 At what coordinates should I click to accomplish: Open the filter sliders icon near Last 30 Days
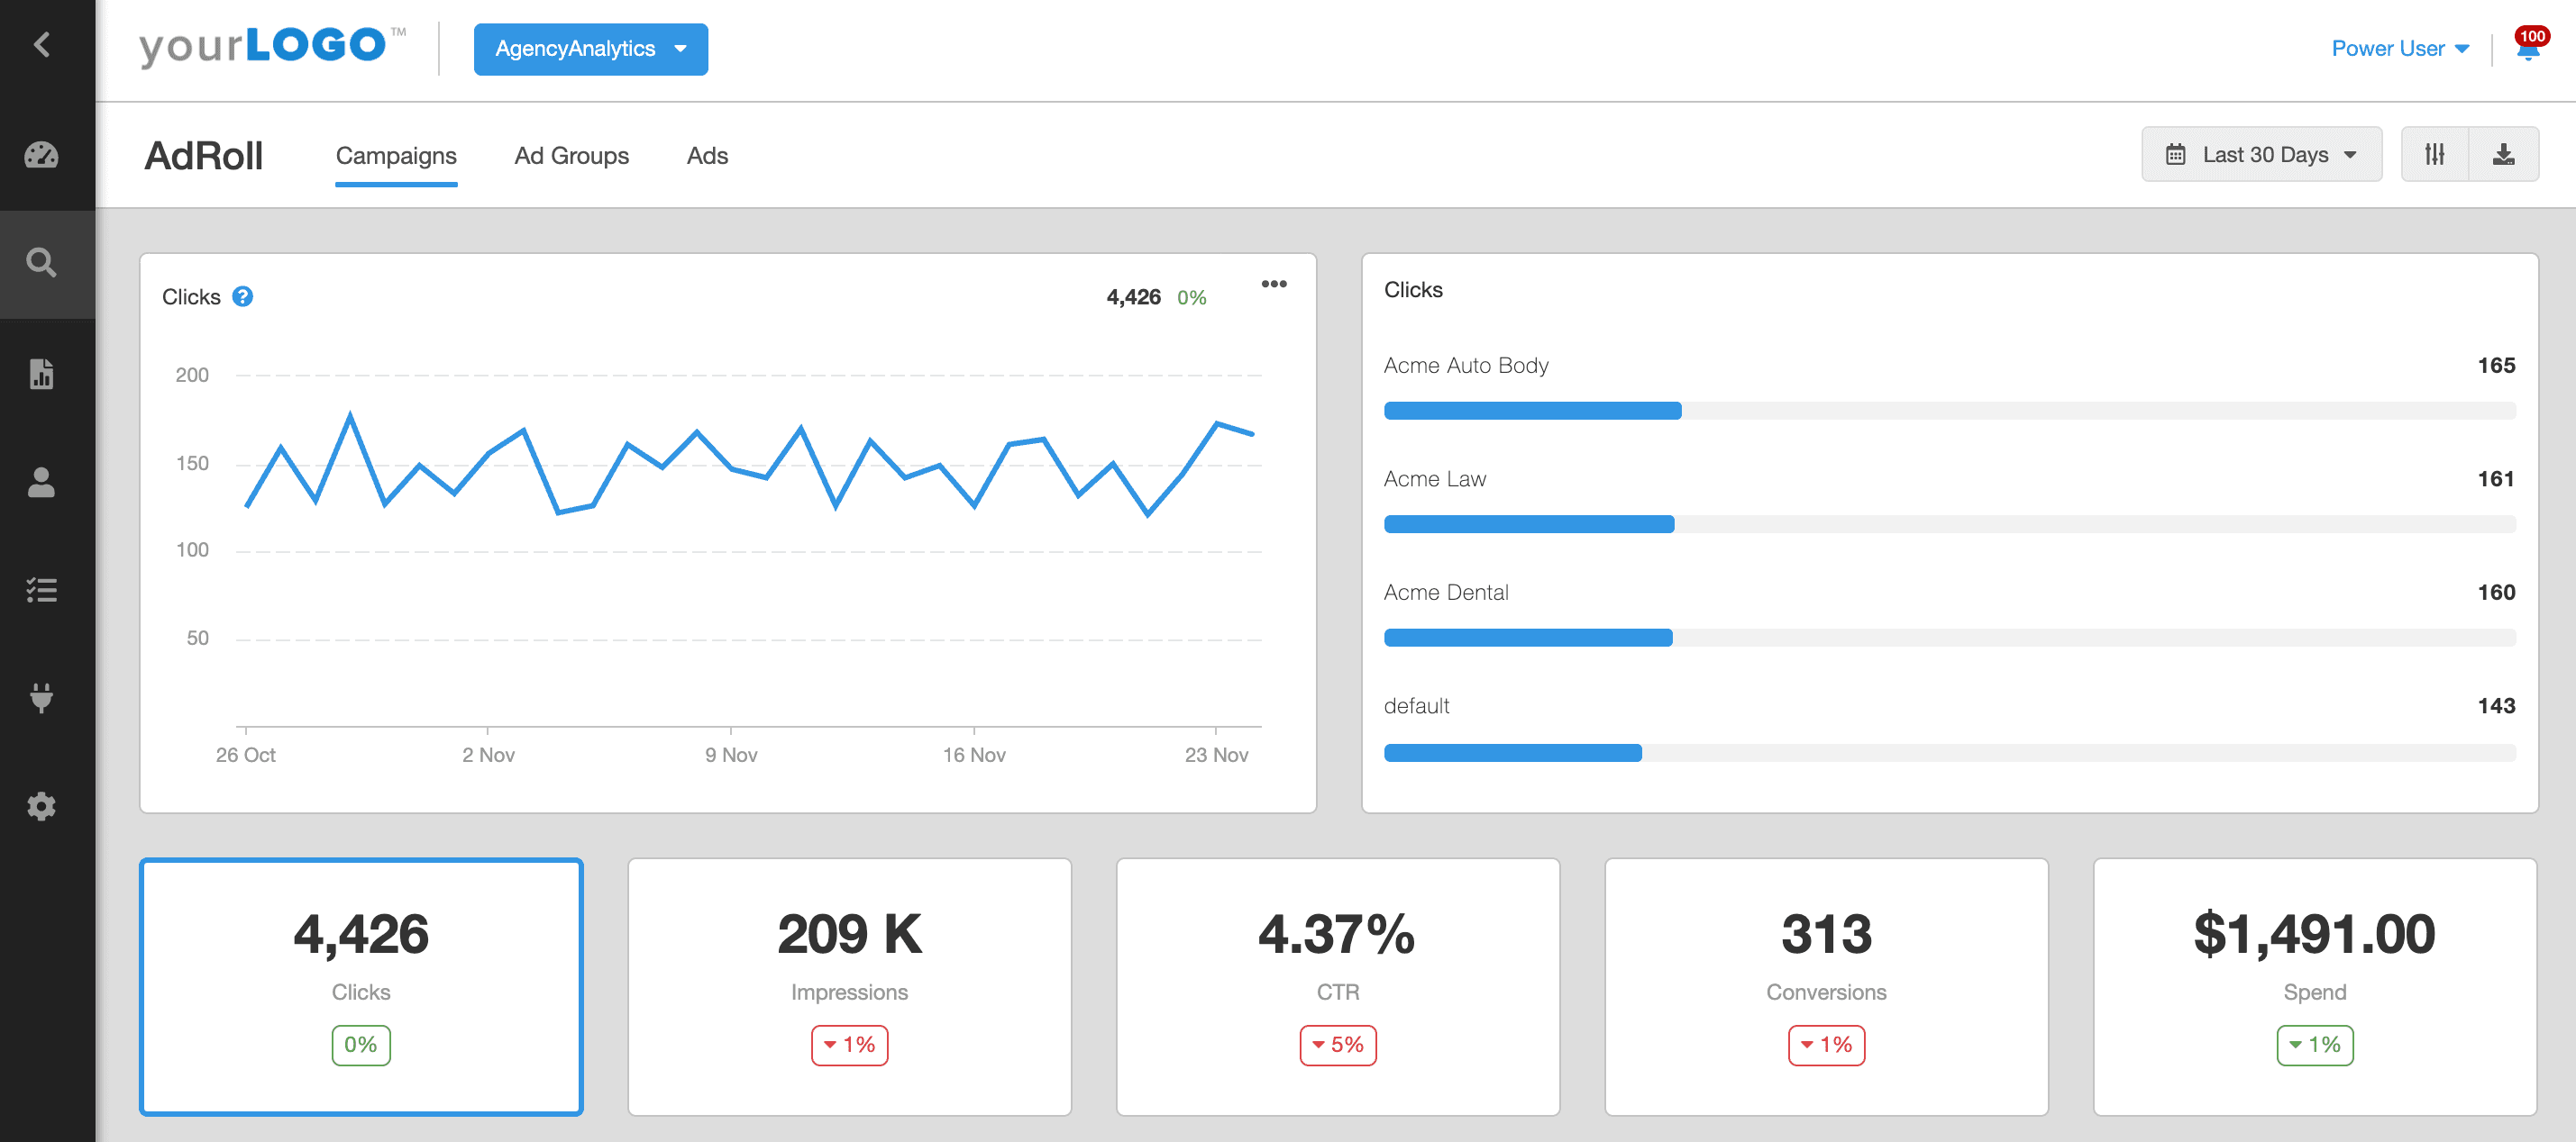(2437, 154)
